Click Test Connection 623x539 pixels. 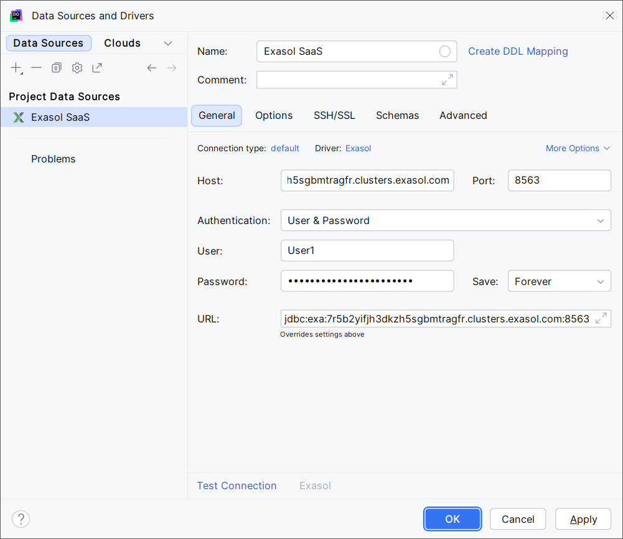237,485
